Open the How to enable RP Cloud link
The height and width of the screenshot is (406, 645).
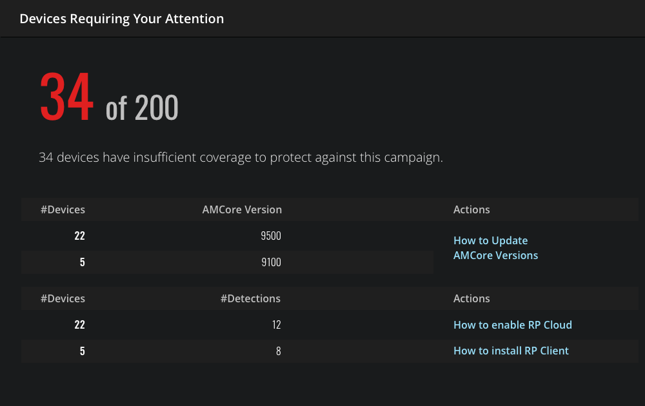[512, 325]
